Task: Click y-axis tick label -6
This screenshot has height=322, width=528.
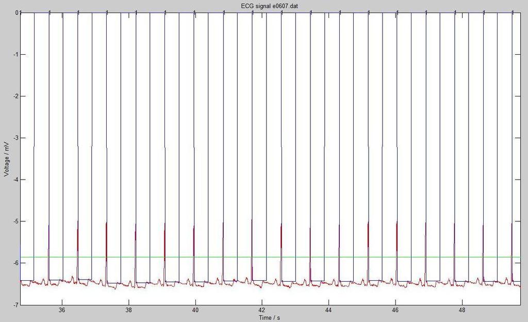Action: point(15,263)
